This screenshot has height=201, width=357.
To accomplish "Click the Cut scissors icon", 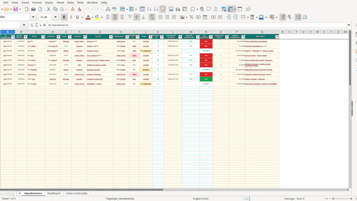I will 48,9.
